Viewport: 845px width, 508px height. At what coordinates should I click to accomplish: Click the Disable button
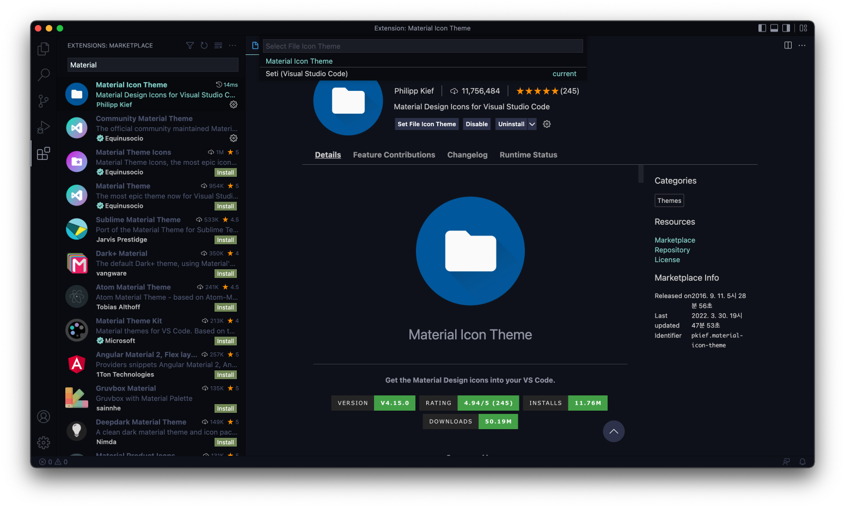[476, 124]
